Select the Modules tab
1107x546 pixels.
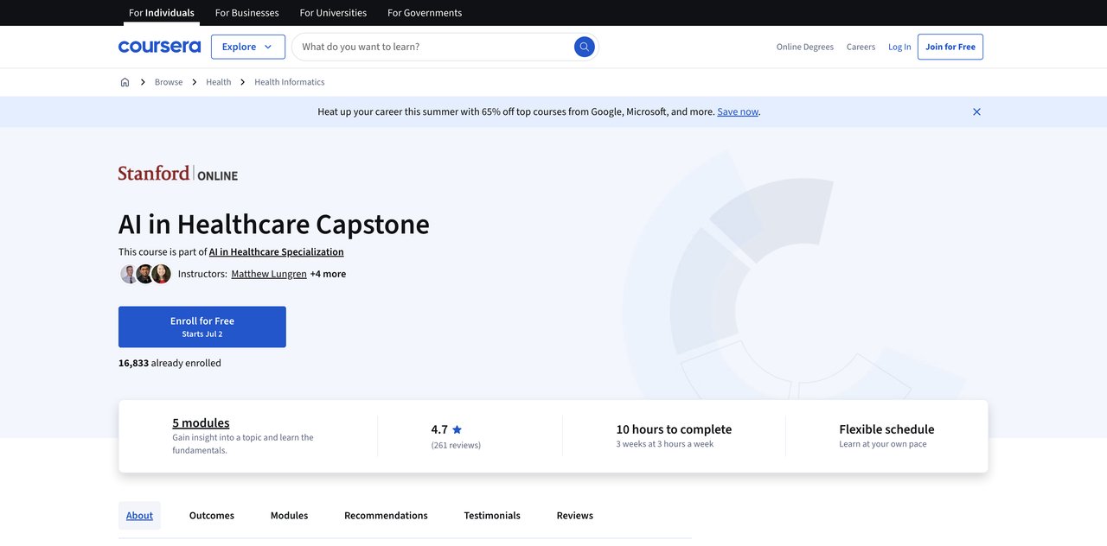[289, 515]
